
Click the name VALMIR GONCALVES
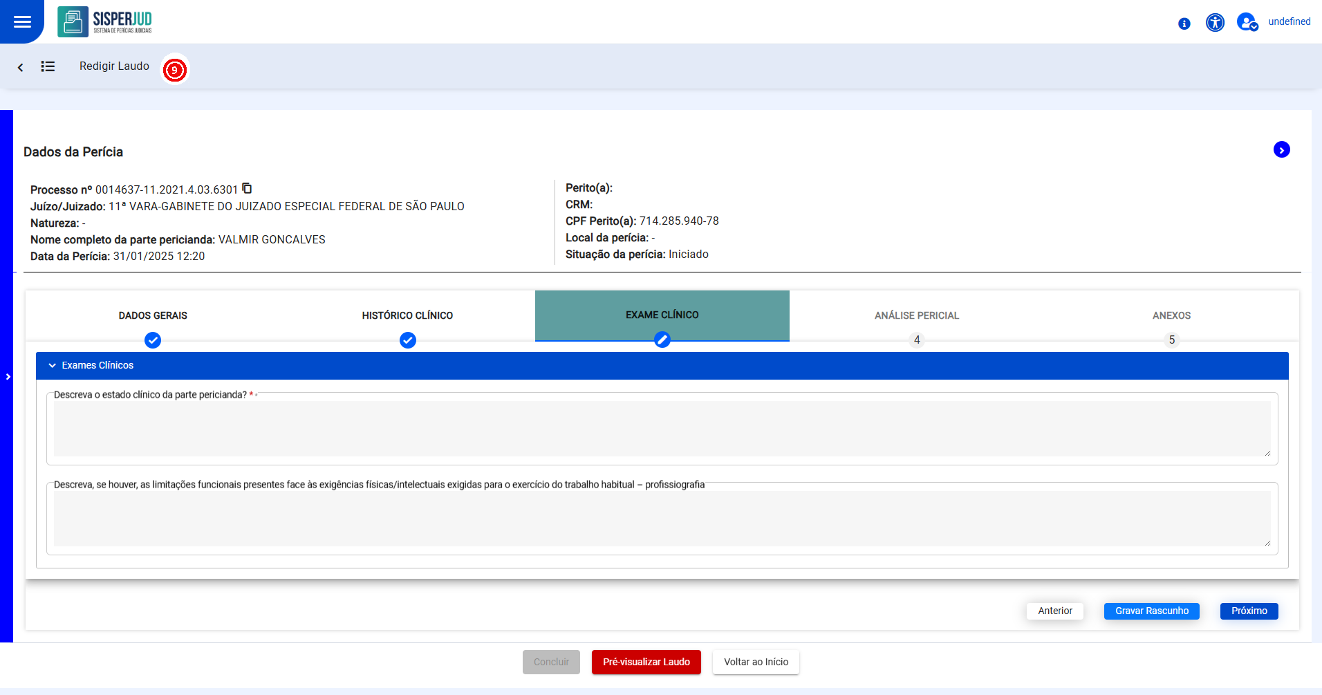[x=272, y=239]
